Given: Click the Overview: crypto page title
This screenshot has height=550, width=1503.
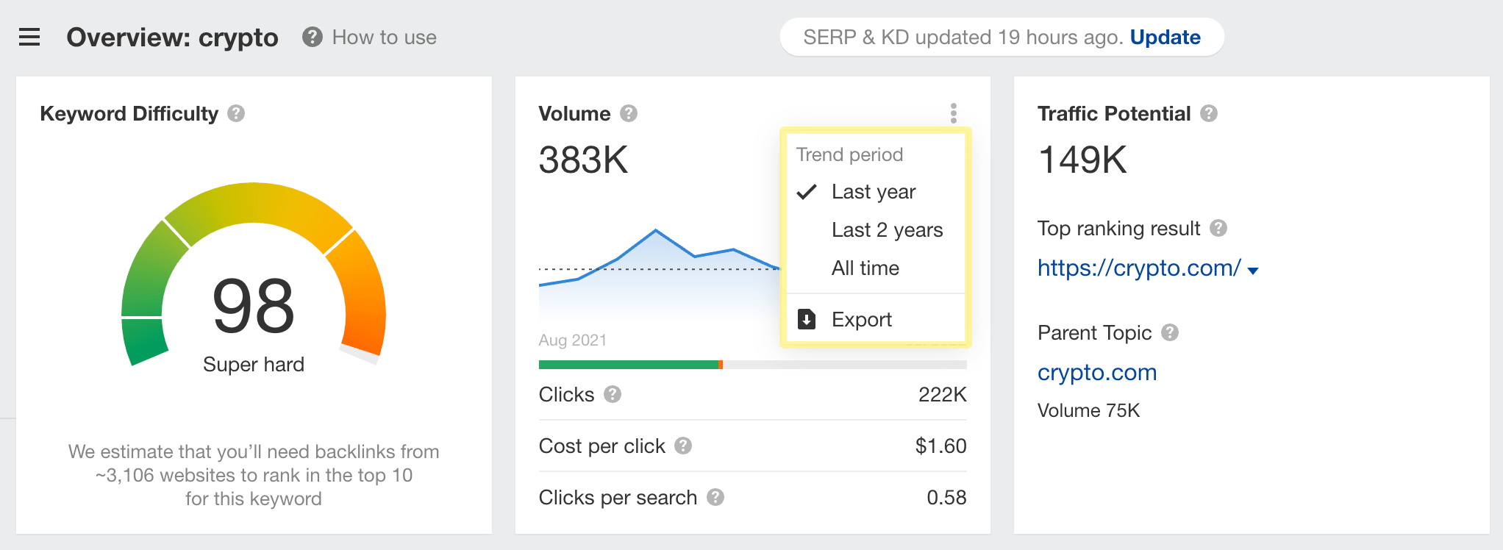Looking at the screenshot, I should (x=172, y=37).
